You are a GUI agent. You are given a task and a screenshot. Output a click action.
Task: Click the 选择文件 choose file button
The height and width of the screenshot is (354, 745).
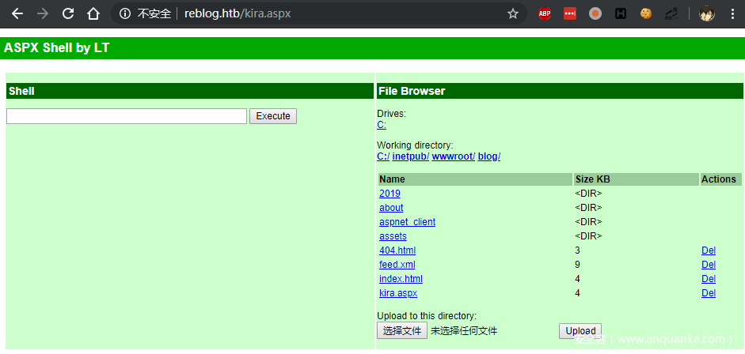pos(402,331)
